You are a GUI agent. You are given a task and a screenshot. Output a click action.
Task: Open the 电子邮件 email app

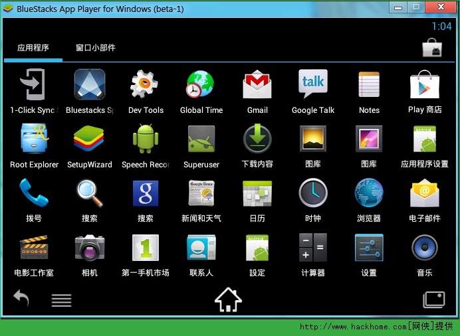(425, 193)
